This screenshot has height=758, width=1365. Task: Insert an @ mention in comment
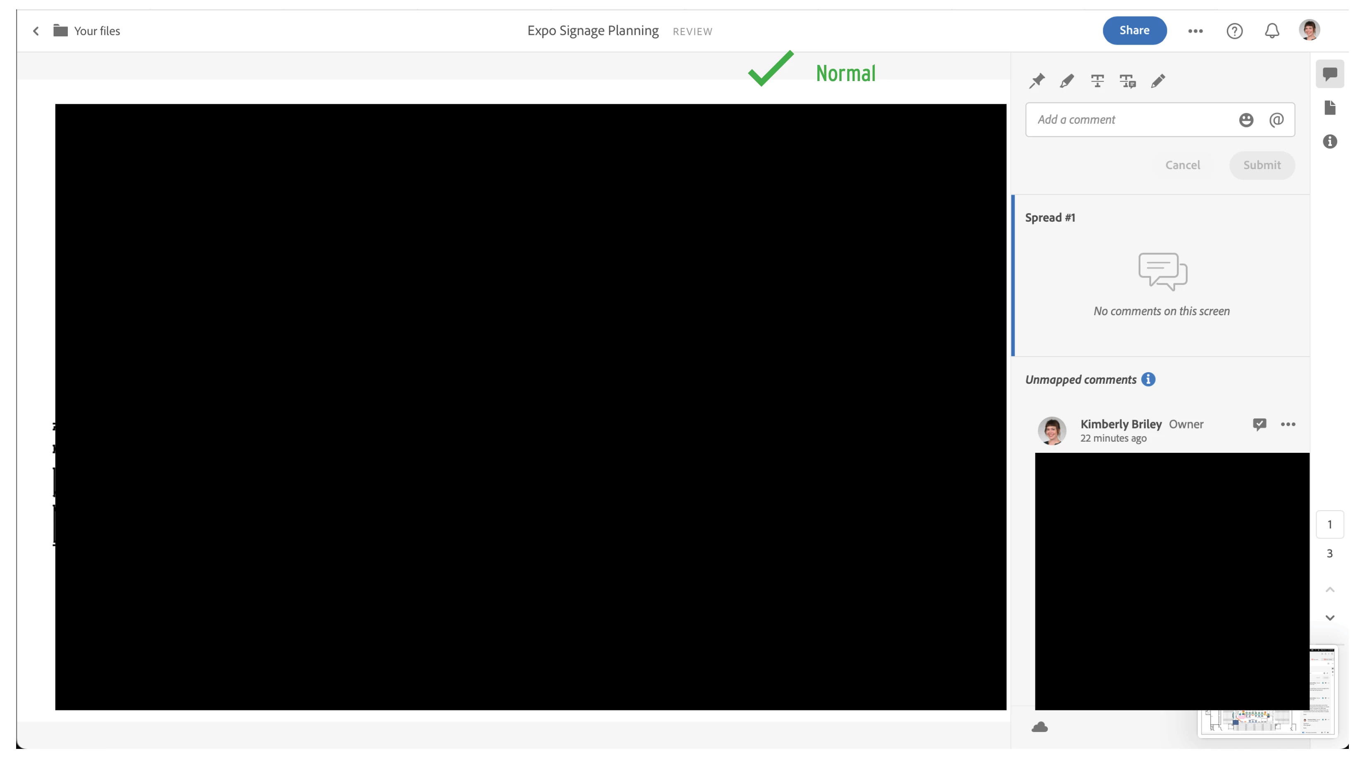tap(1276, 120)
